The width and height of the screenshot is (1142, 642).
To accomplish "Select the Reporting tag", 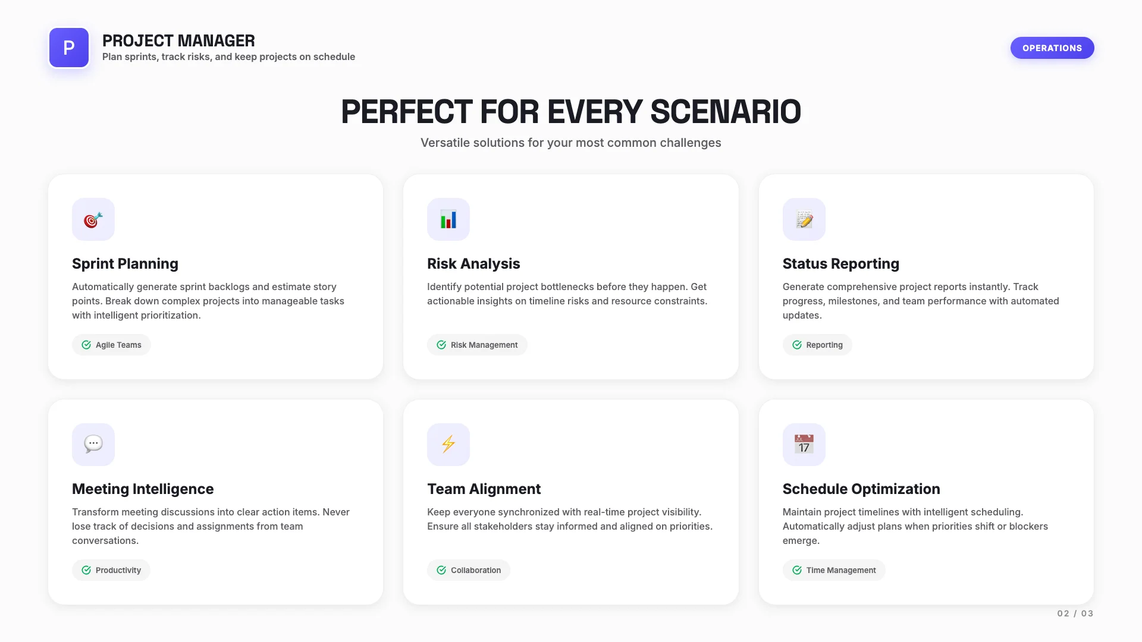I will pos(817,345).
